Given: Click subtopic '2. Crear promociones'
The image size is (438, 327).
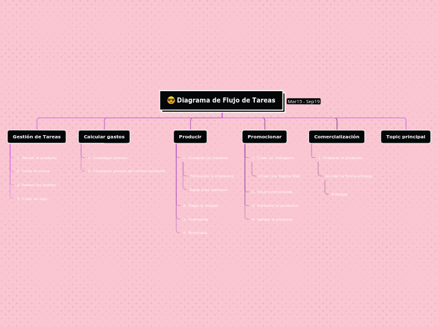Looking at the screenshot, I should coord(272,192).
